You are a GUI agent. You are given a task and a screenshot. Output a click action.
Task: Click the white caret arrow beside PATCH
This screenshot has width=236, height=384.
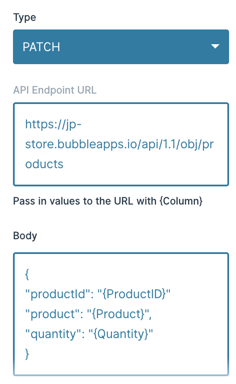pyautogui.click(x=215, y=46)
